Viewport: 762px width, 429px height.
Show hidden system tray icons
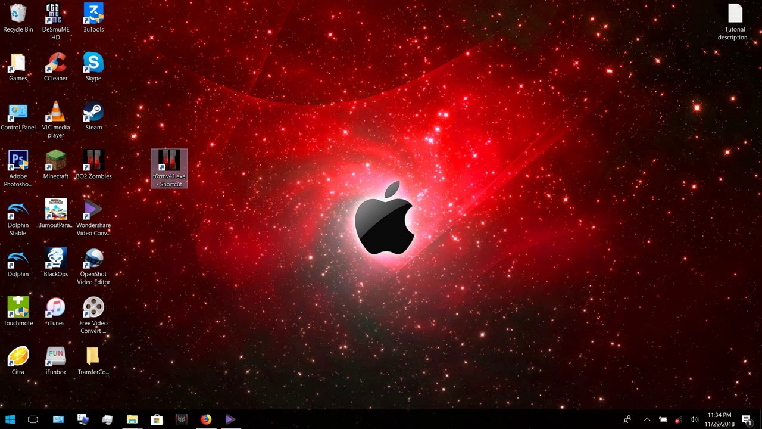(647, 419)
